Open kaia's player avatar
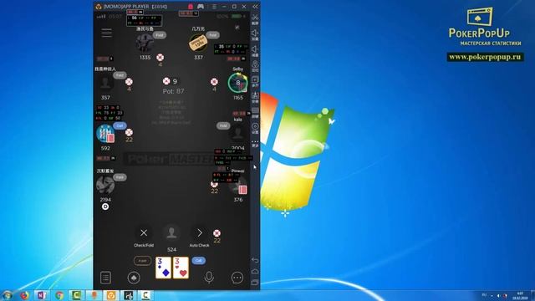The image size is (535, 301). 237,134
